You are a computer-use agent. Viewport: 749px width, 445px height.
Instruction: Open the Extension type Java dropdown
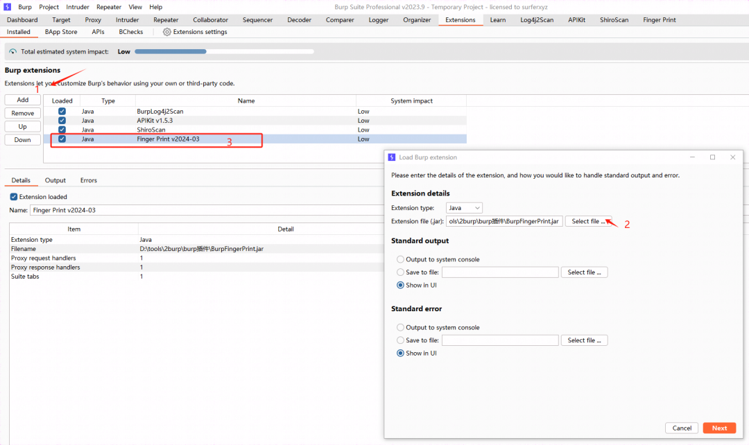pyautogui.click(x=464, y=208)
